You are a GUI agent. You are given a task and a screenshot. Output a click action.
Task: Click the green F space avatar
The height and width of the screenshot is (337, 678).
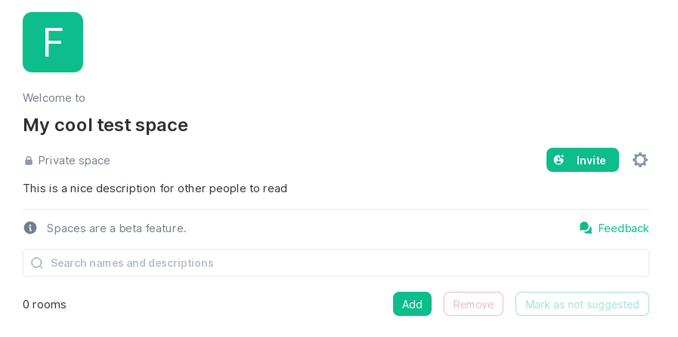point(53,42)
